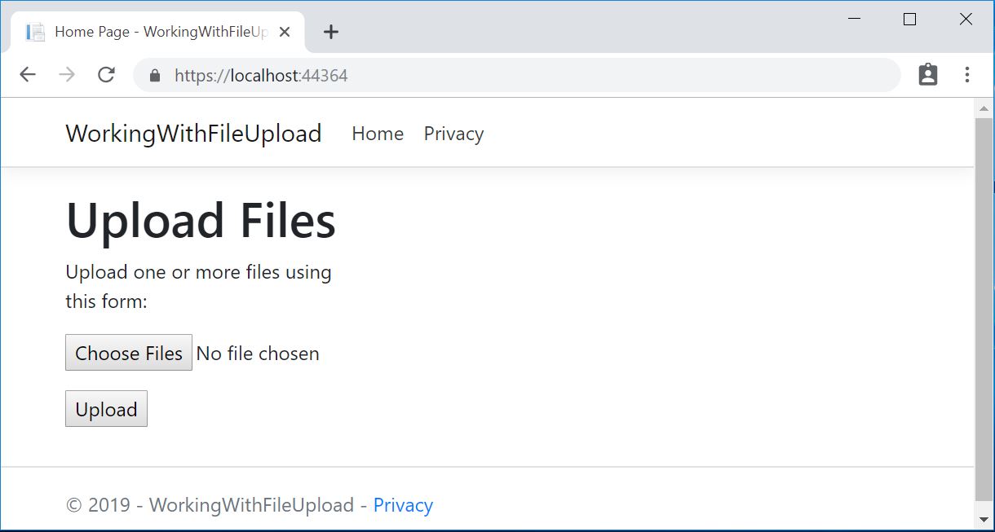
Task: Click the close button on the browser tab
Action: 284,31
